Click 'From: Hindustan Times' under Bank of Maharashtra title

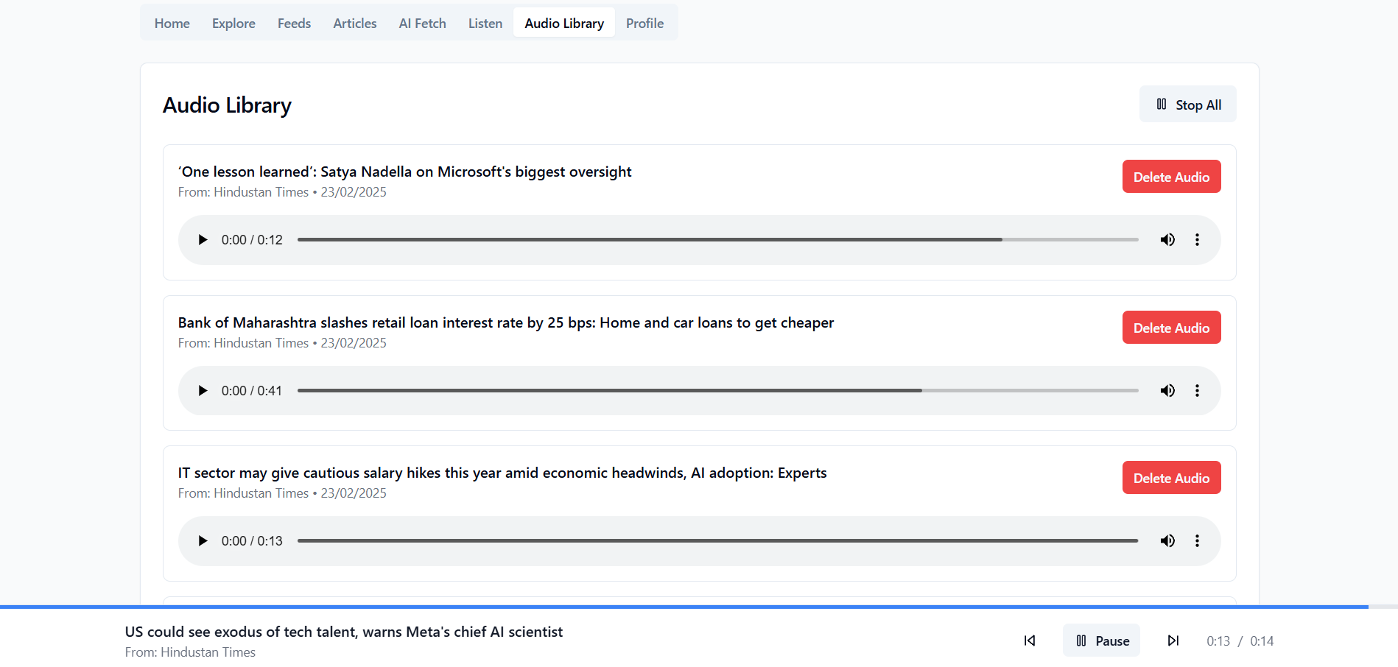(x=243, y=343)
